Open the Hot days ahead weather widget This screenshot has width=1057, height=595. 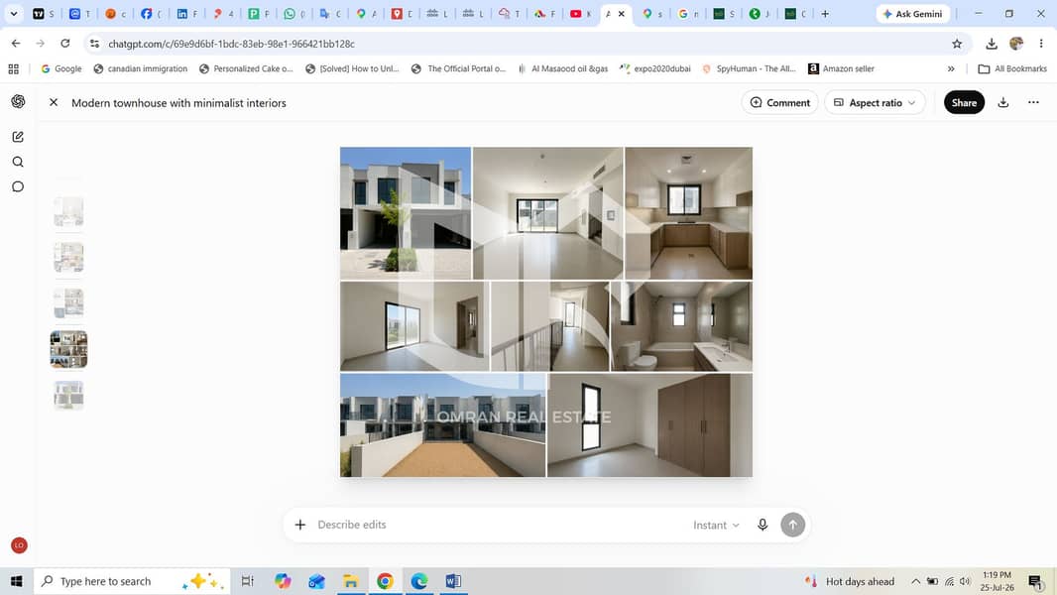click(x=850, y=581)
